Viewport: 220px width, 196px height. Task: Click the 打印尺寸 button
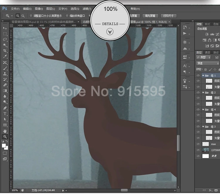click(168, 16)
